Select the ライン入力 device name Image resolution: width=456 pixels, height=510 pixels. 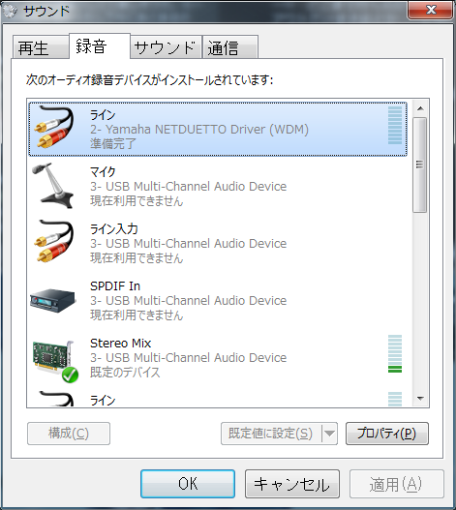(114, 229)
